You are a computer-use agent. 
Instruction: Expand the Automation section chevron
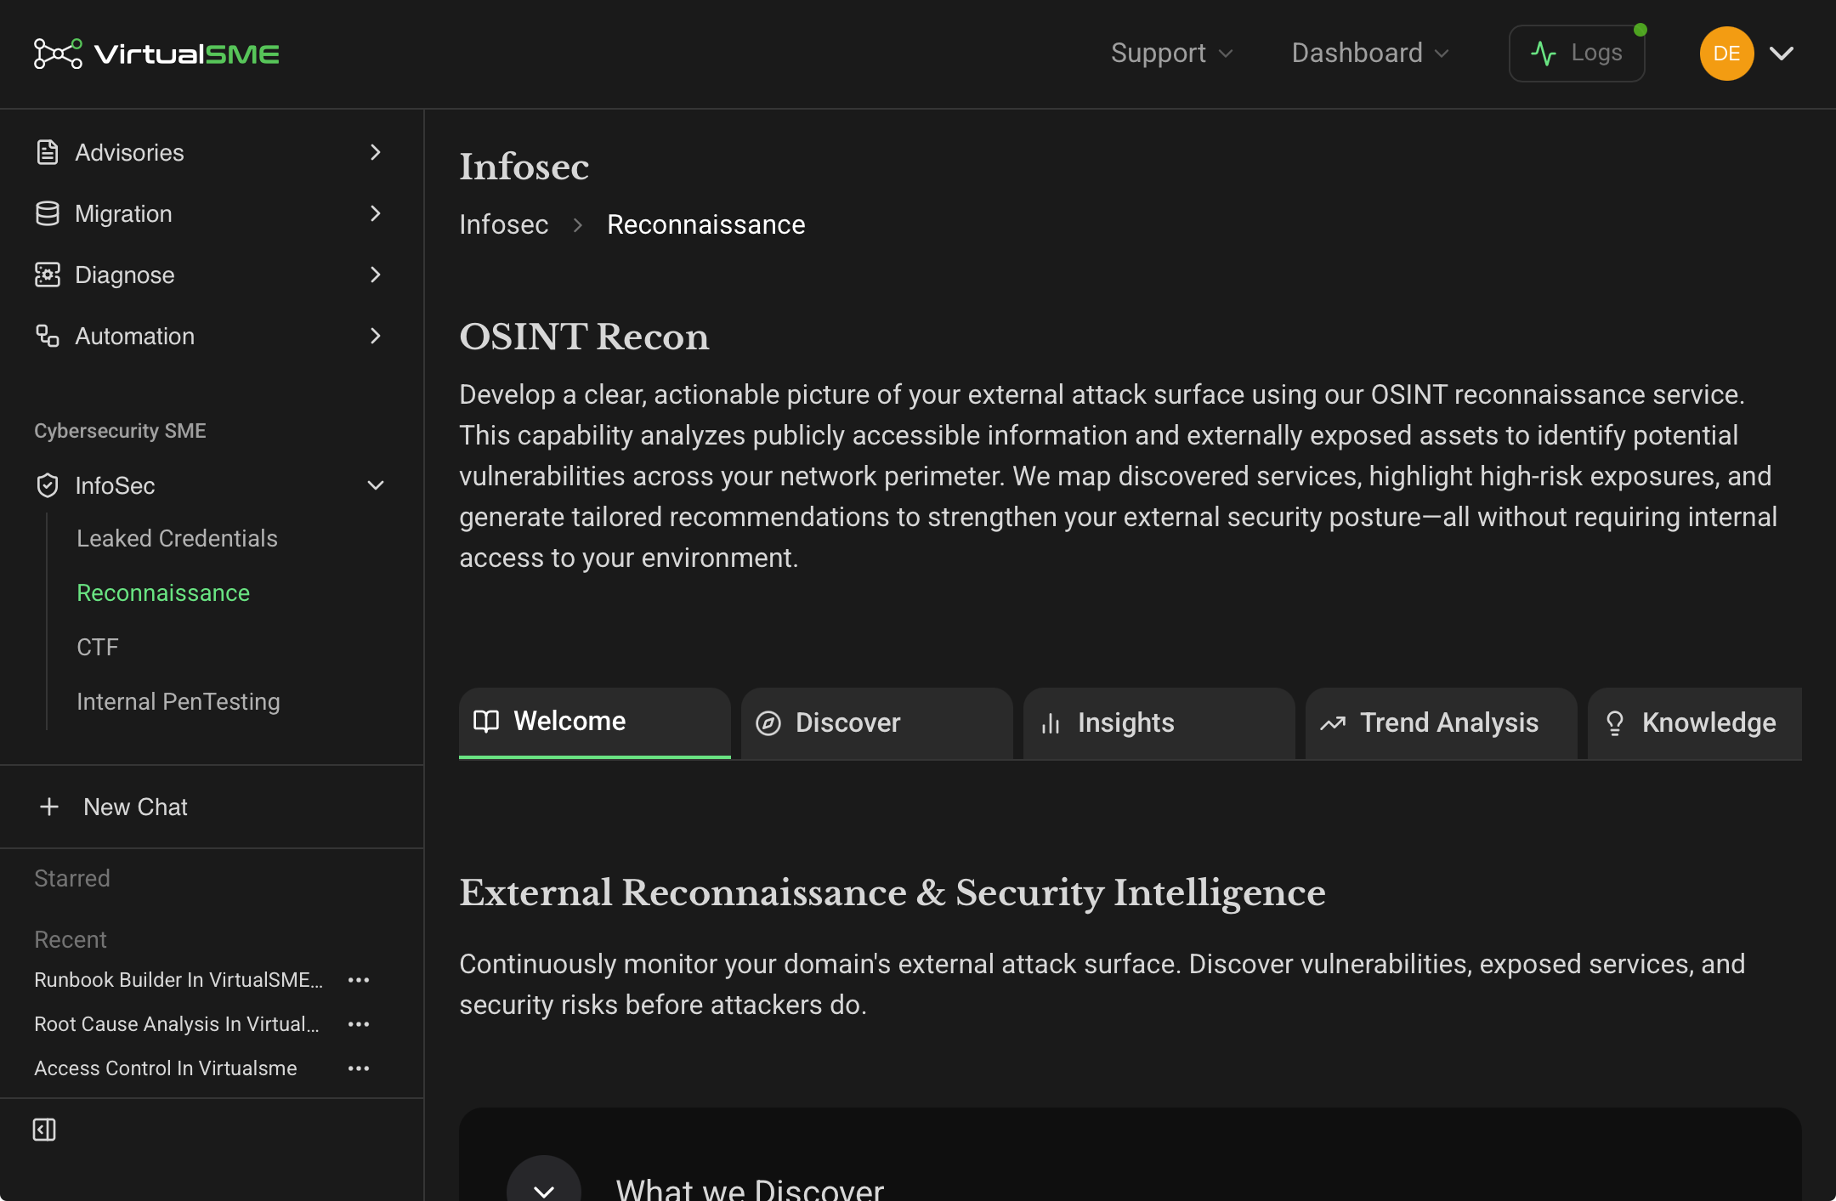[376, 336]
